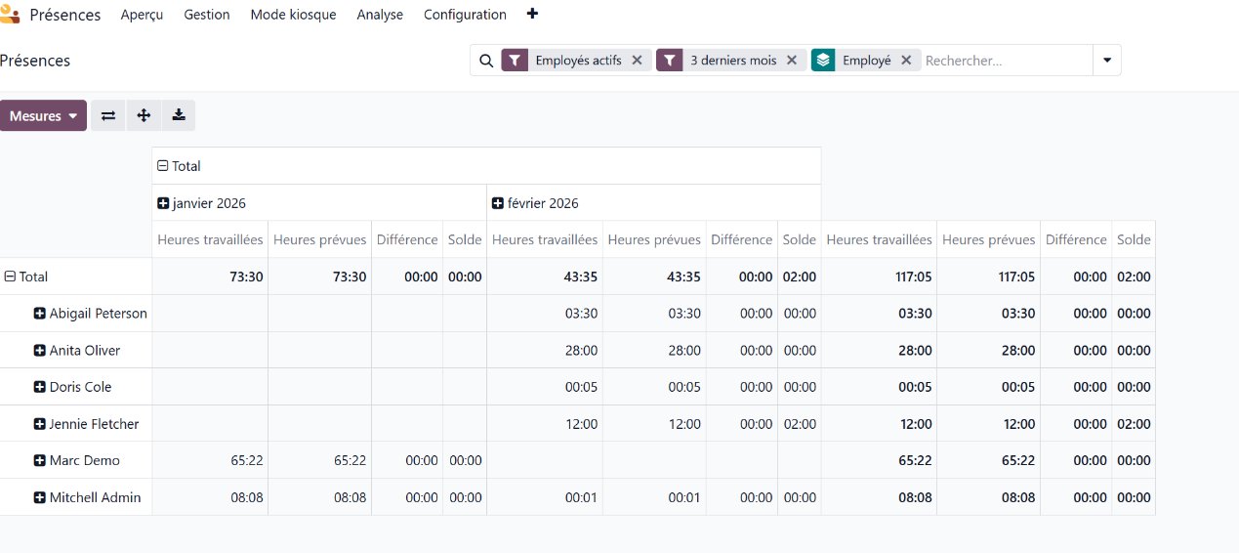
Task: Open the Mode kiosque menu
Action: point(293,15)
